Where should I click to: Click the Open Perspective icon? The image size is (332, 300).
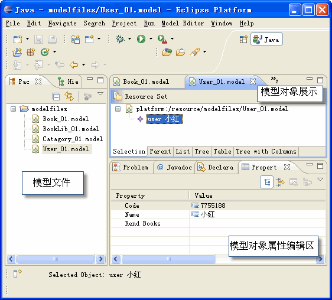[243, 39]
